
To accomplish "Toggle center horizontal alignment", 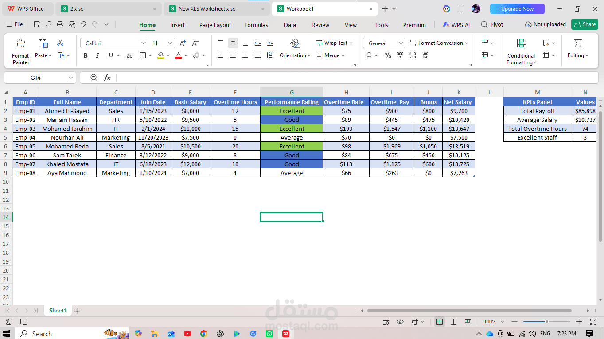I will click(x=233, y=55).
